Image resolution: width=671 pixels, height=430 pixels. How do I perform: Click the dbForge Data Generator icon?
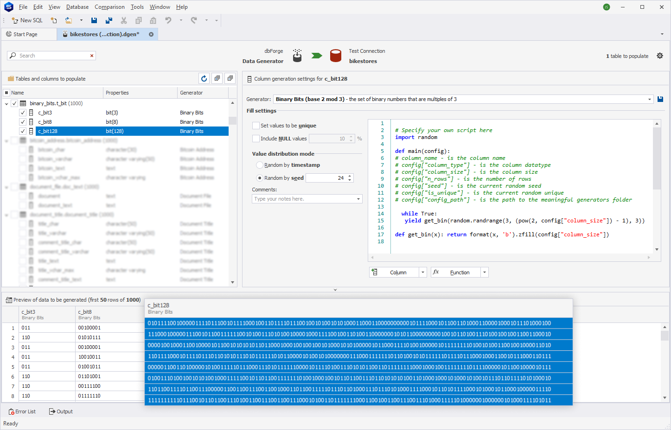pyautogui.click(x=297, y=56)
